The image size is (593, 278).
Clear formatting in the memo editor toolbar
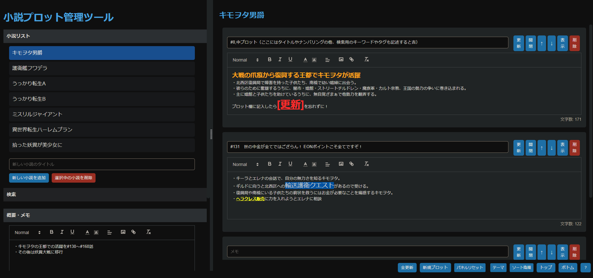click(x=148, y=232)
